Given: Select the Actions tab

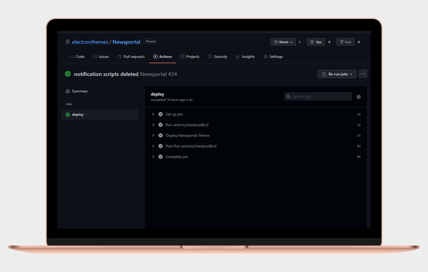Looking at the screenshot, I should 162,57.
